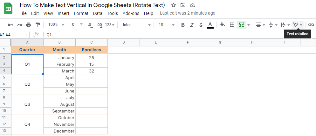Open the Add-ons menu
The width and height of the screenshot is (316, 136).
(131, 13)
